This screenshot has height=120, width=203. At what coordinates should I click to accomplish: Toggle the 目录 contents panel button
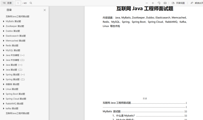coord(7,3)
